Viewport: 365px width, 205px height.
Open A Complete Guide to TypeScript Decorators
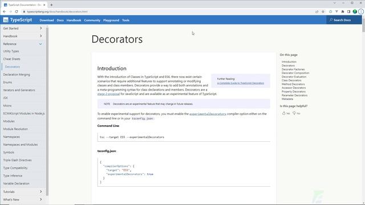241,83
